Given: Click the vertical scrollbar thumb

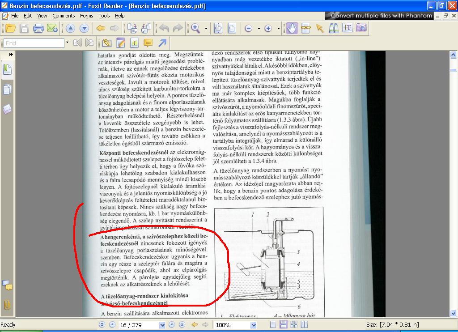Looking at the screenshot, I should pyautogui.click(x=454, y=70).
